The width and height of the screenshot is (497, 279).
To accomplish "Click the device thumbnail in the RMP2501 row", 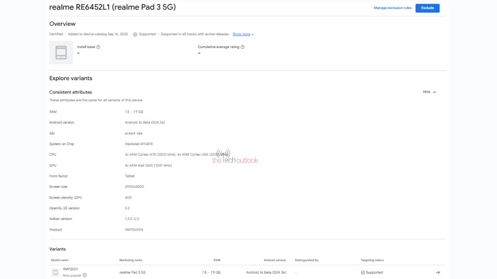I will tap(55, 272).
